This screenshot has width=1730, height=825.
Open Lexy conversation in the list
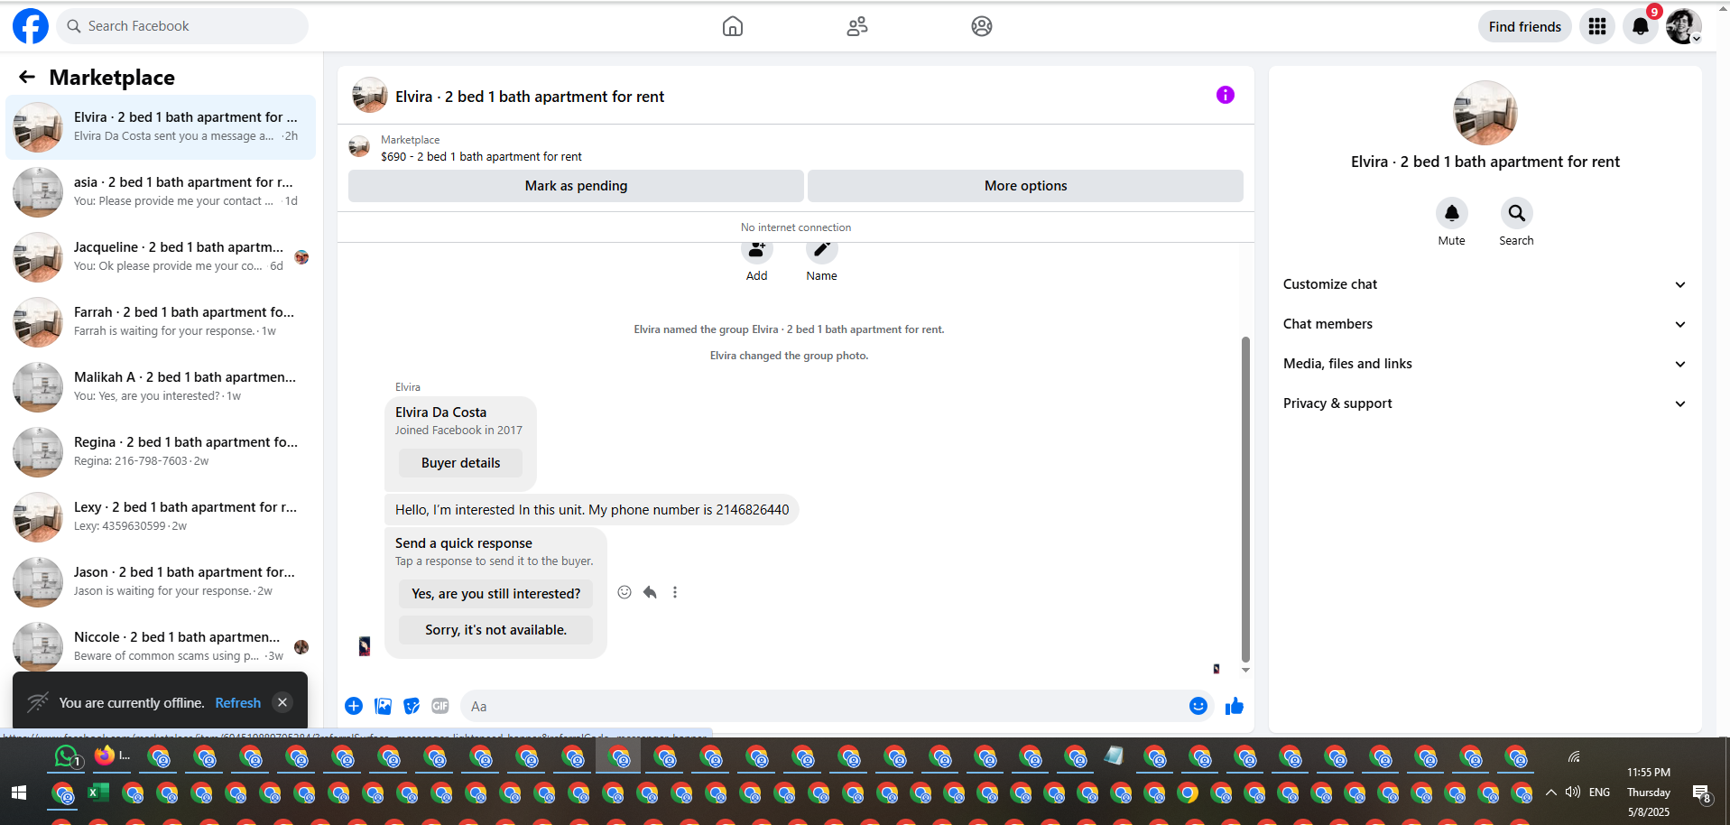tap(161, 517)
